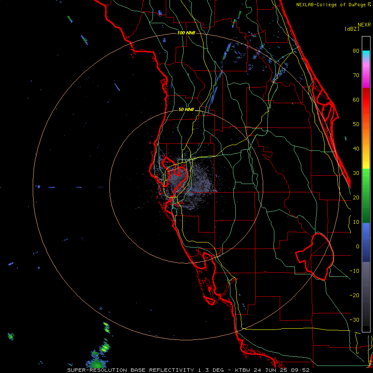
Task: Click the green-yellow storm cell at bottom left
Action: click(x=105, y=348)
